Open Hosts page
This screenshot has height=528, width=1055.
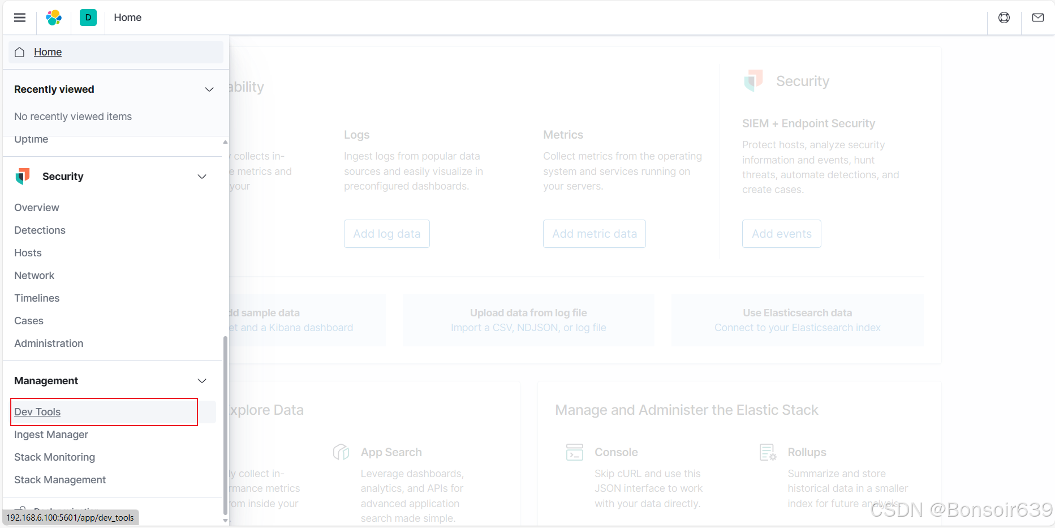(28, 253)
